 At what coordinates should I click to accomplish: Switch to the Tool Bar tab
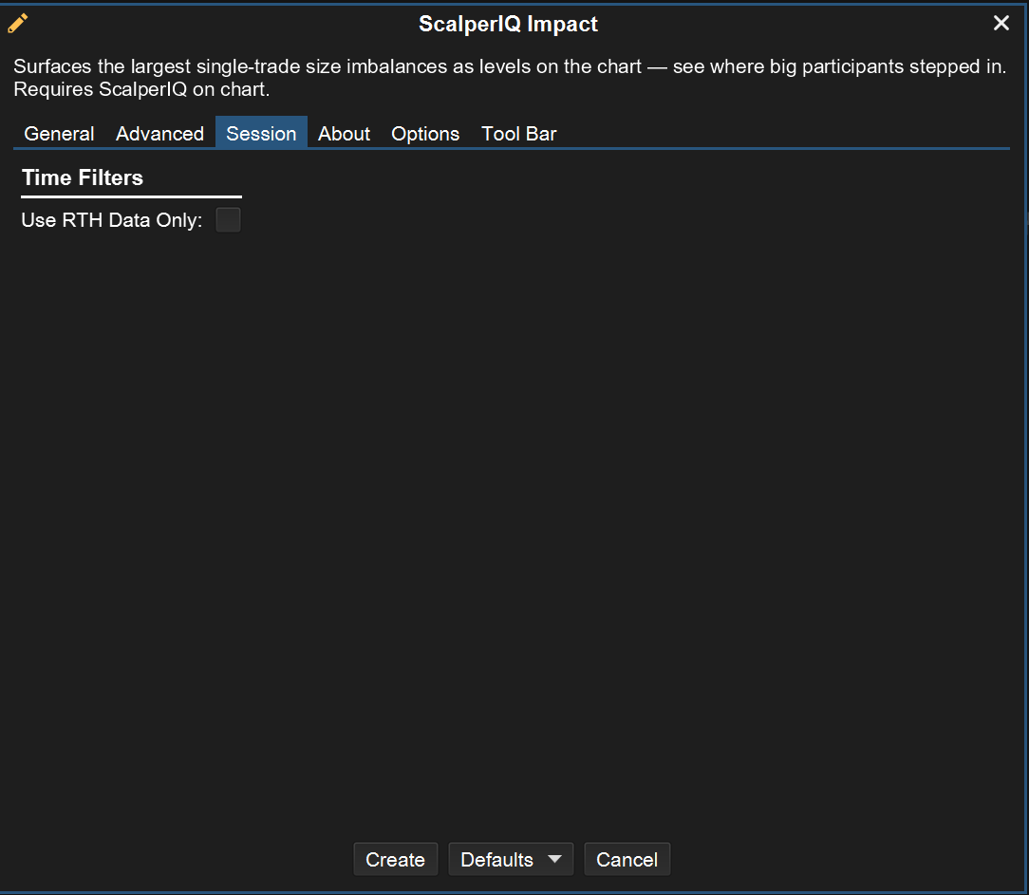click(x=519, y=134)
